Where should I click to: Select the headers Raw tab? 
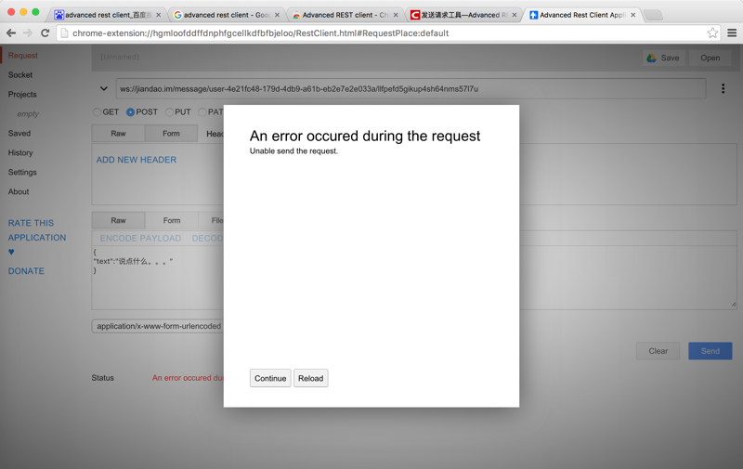coord(119,134)
